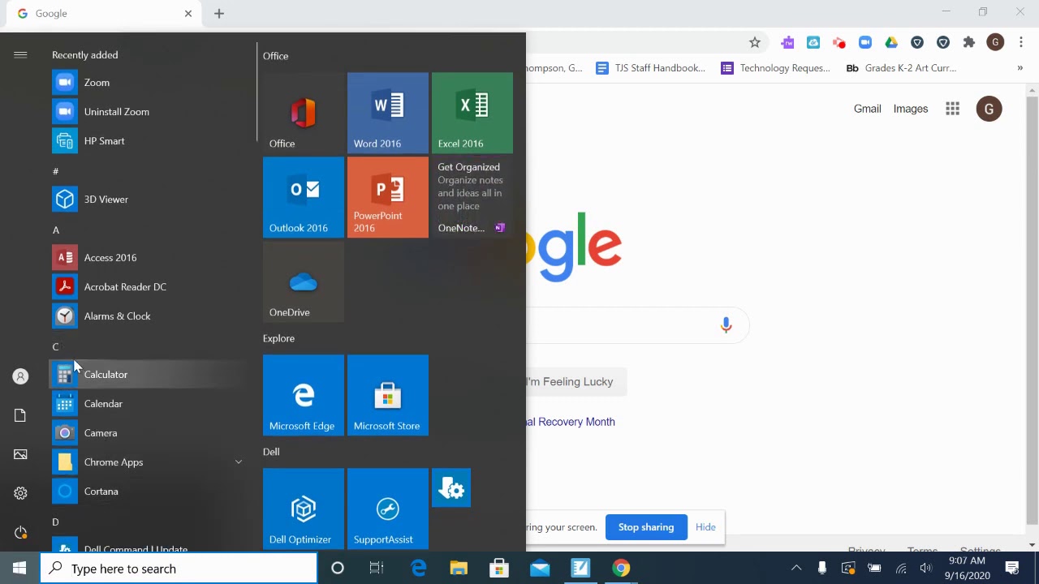Image resolution: width=1039 pixels, height=584 pixels.
Task: Start voice search with microphone
Action: pyautogui.click(x=726, y=325)
